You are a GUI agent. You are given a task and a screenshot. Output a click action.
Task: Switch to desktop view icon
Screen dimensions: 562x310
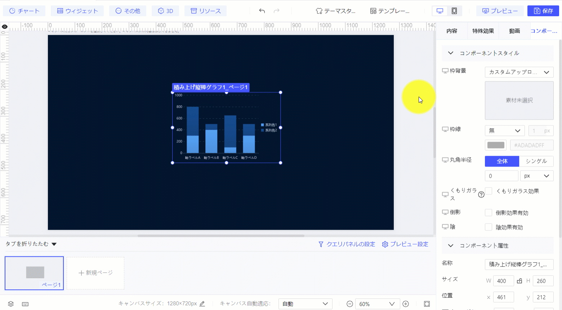coord(440,11)
